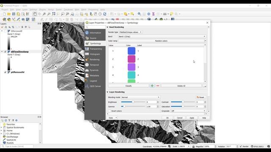The height and width of the screenshot is (152, 271).
Task: Toggle visibility of d8FlowDirectionp layer
Action: pos(5,52)
